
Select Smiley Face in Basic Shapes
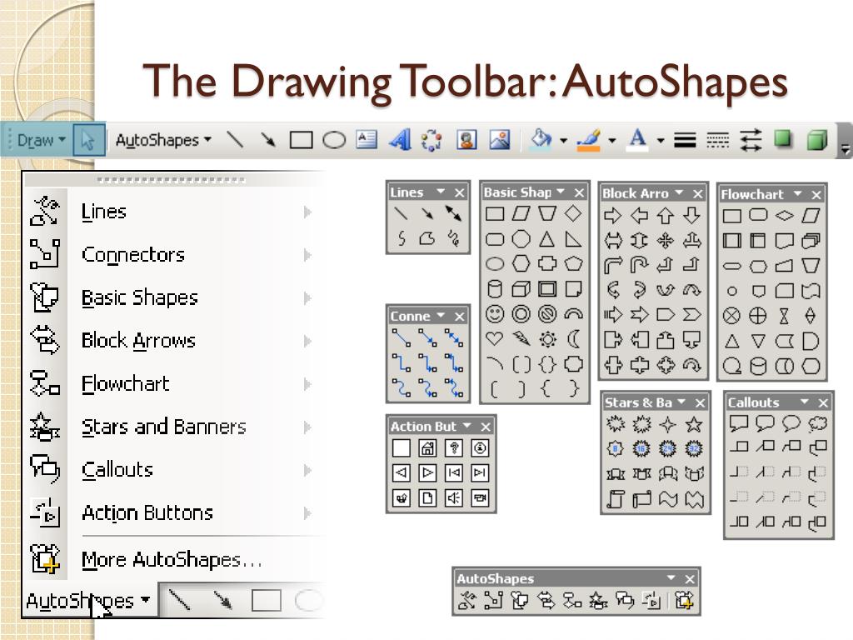pyautogui.click(x=495, y=314)
